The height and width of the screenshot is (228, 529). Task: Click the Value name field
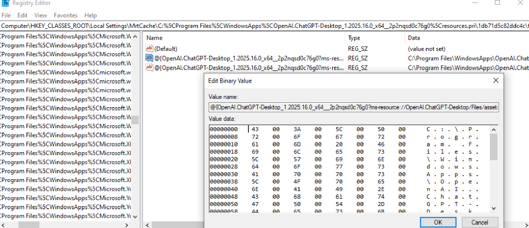(353, 108)
